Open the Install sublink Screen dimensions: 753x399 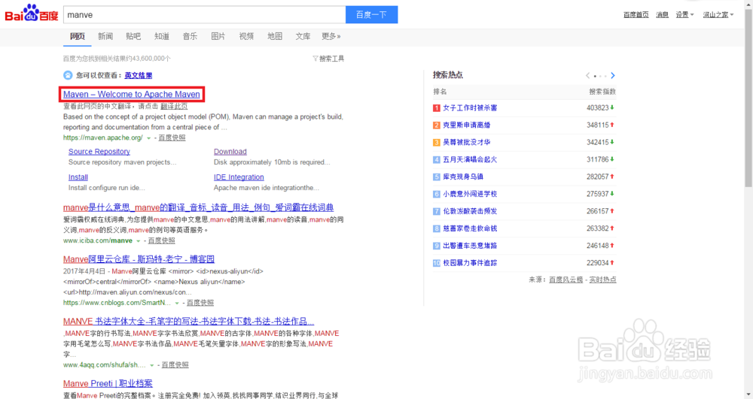[x=78, y=177]
